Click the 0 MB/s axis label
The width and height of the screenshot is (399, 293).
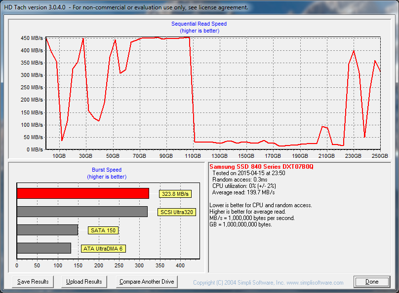(x=35, y=149)
